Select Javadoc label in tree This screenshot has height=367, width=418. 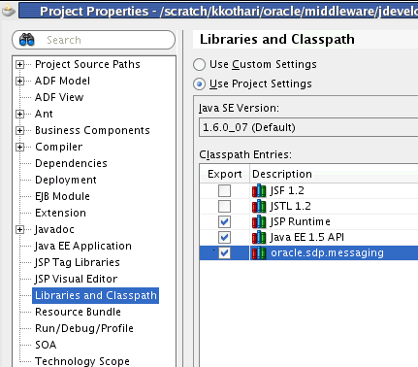coord(54,229)
